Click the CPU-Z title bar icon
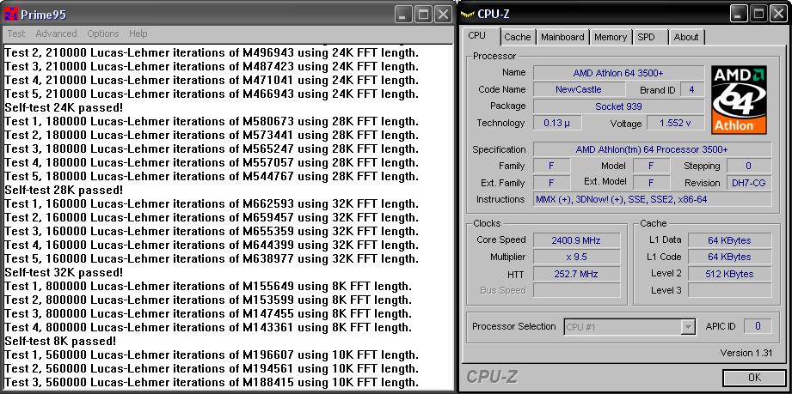Screen dimensions: 792x394 tap(468, 15)
